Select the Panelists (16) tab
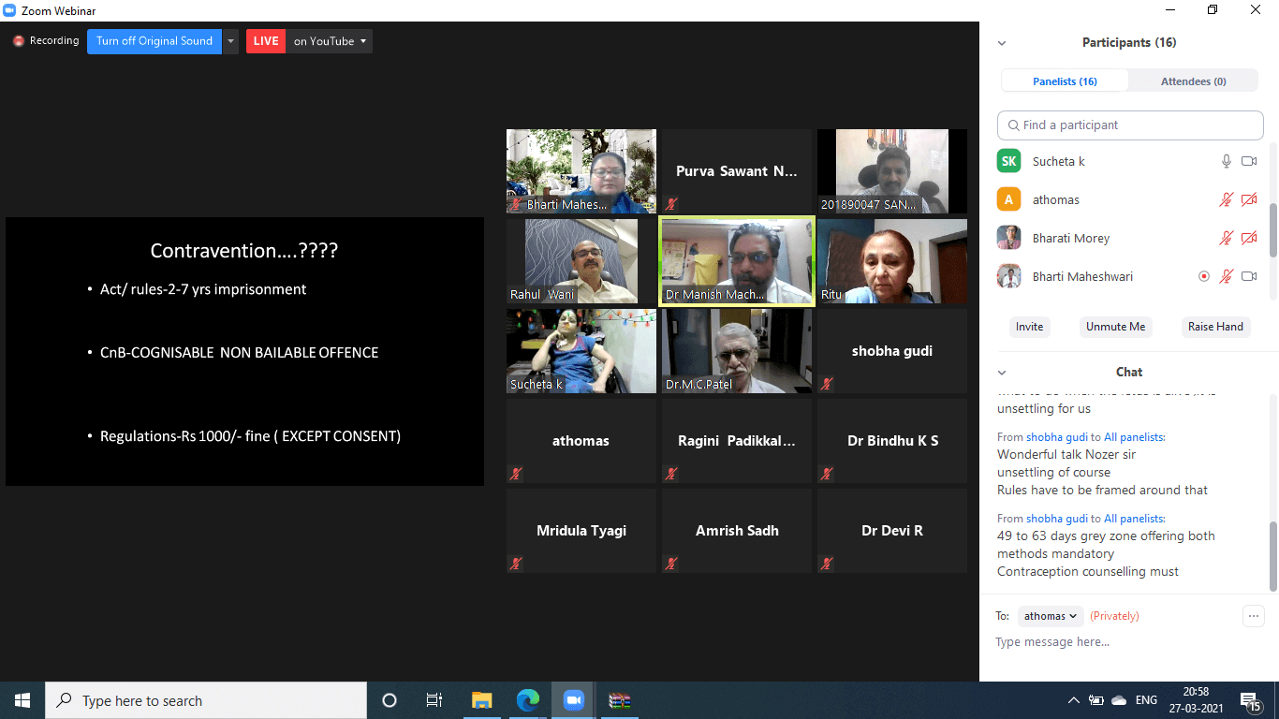1279x719 pixels. (1065, 81)
